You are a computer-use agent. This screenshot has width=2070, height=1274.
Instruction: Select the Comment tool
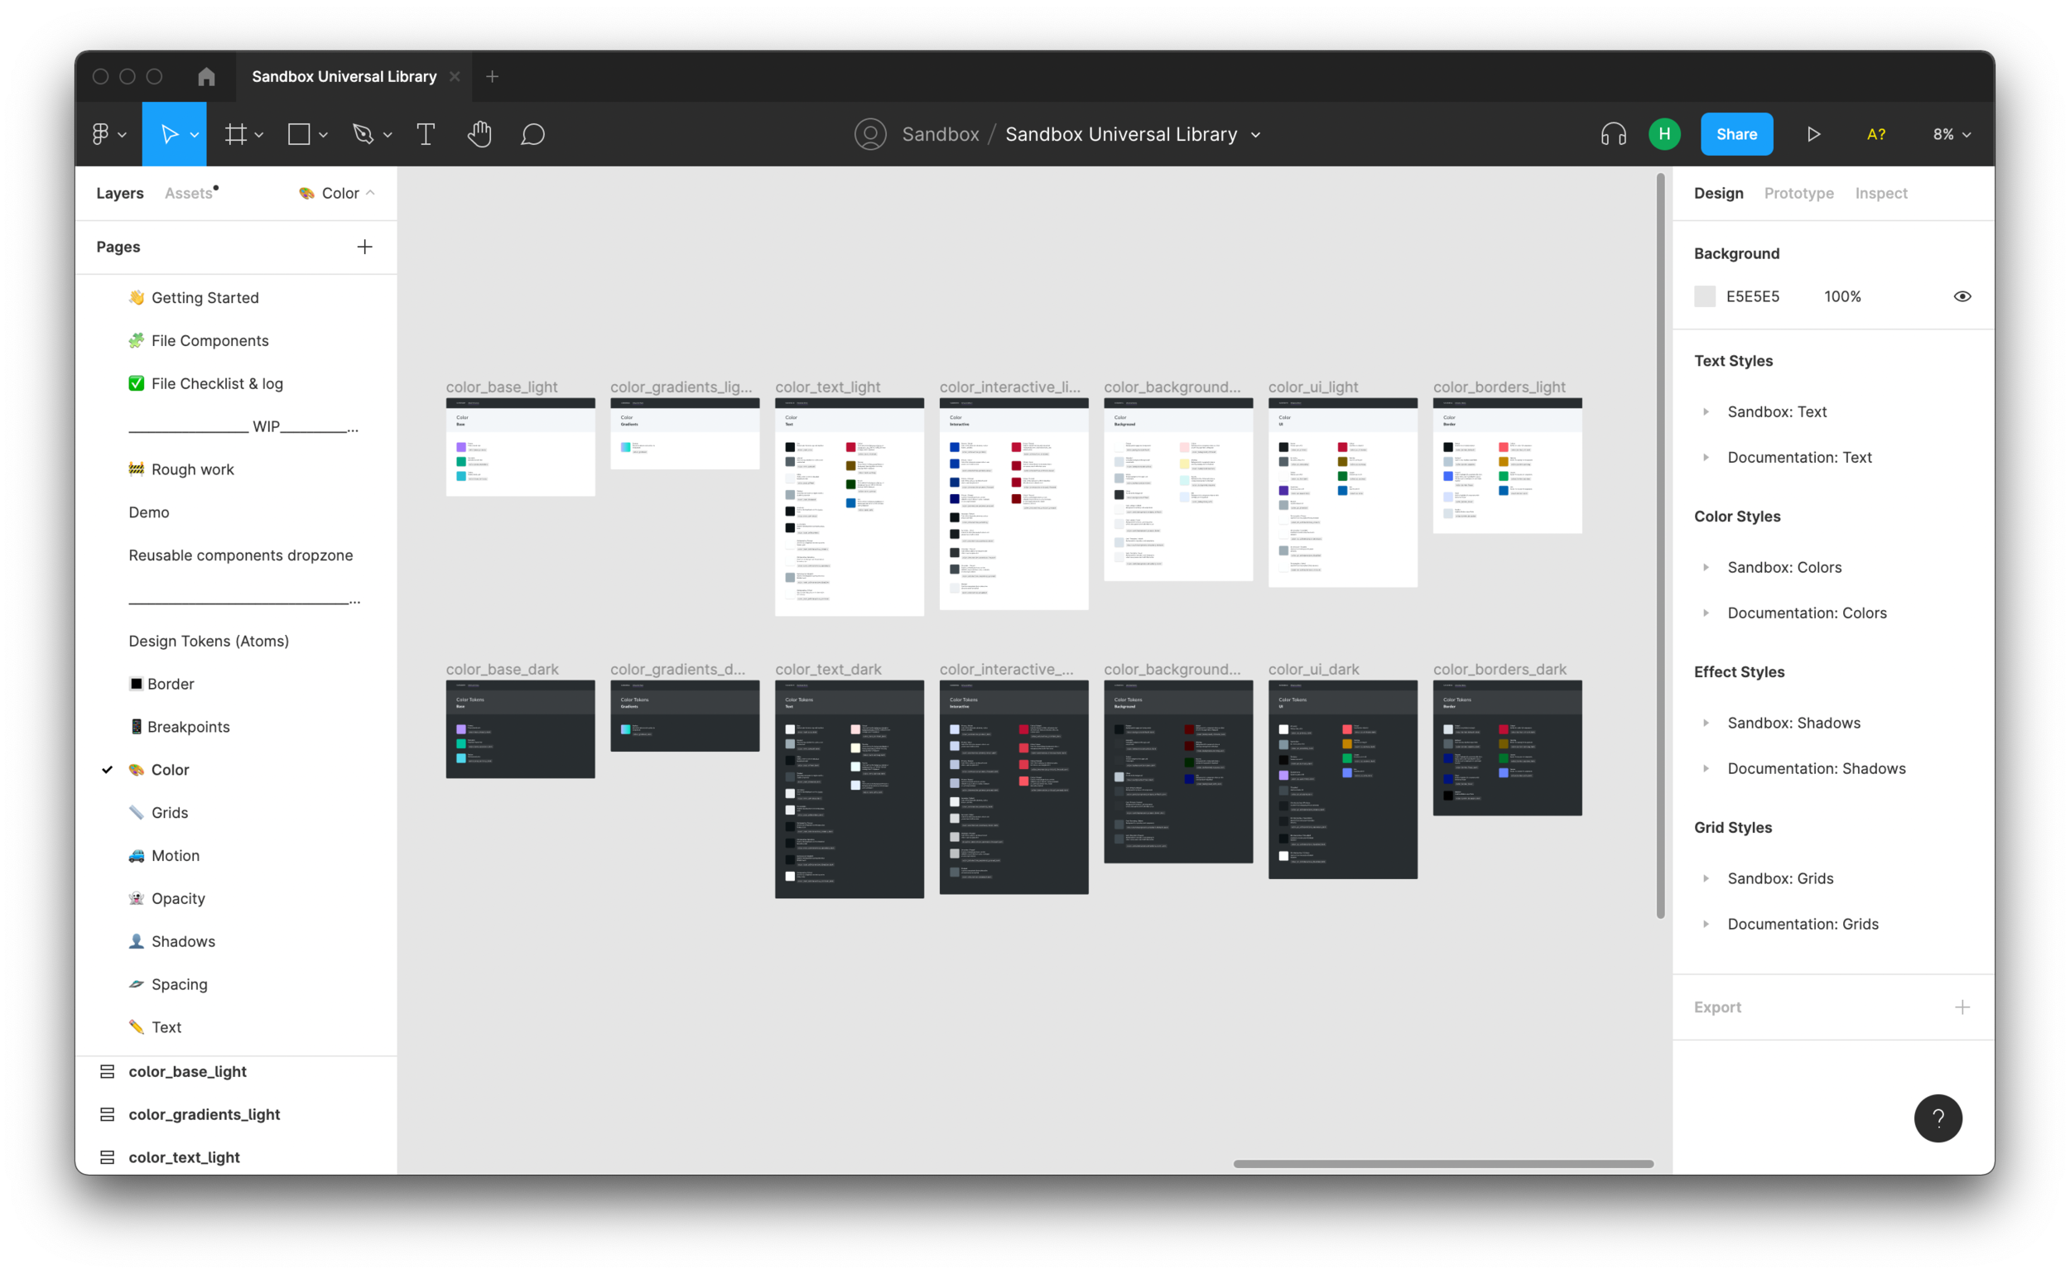tap(532, 134)
